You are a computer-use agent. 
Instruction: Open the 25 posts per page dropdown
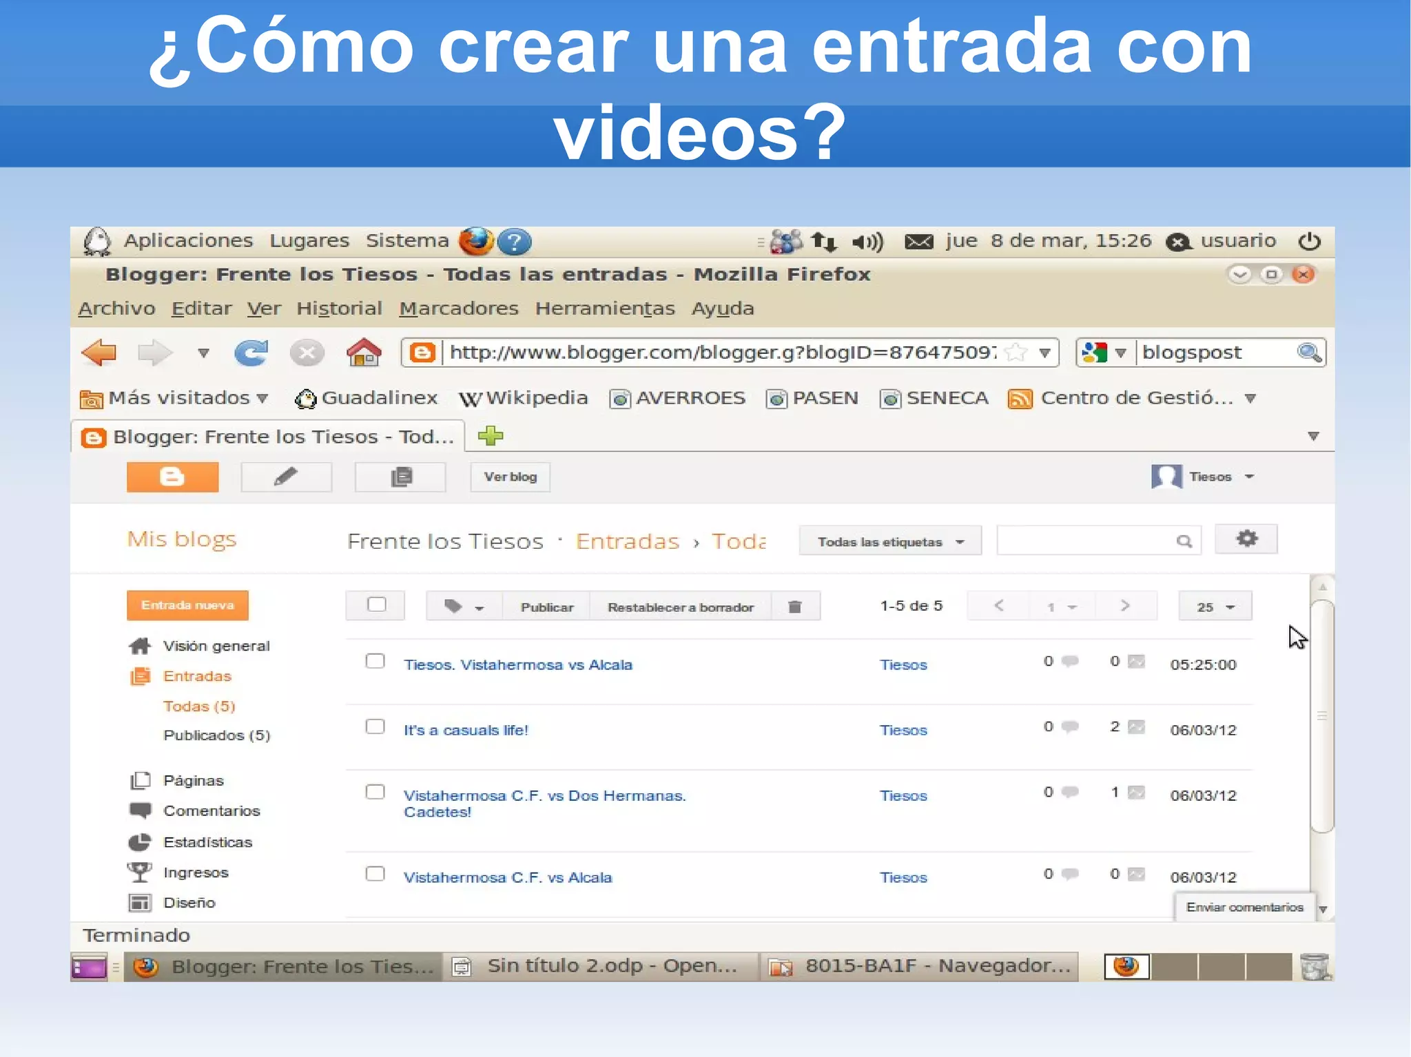click(x=1215, y=607)
